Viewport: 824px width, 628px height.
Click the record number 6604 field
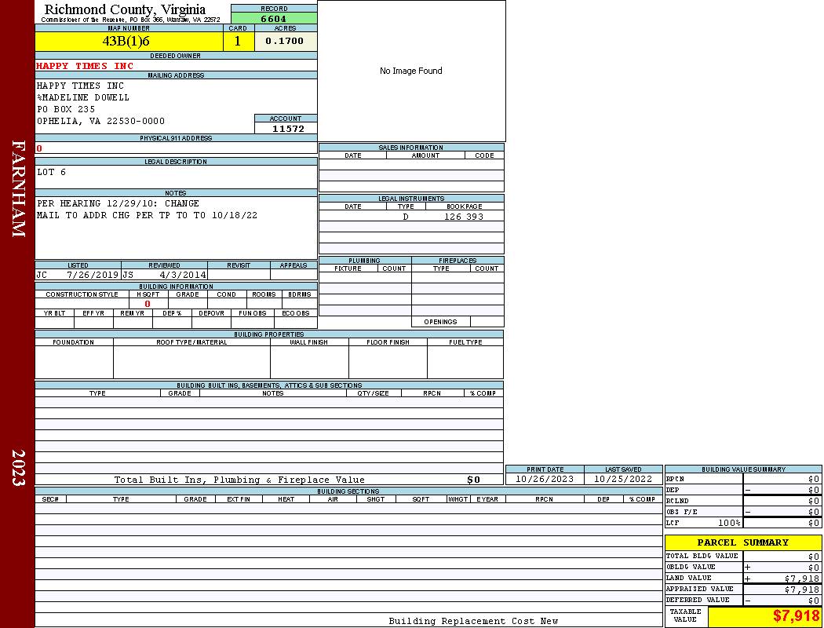pos(274,18)
